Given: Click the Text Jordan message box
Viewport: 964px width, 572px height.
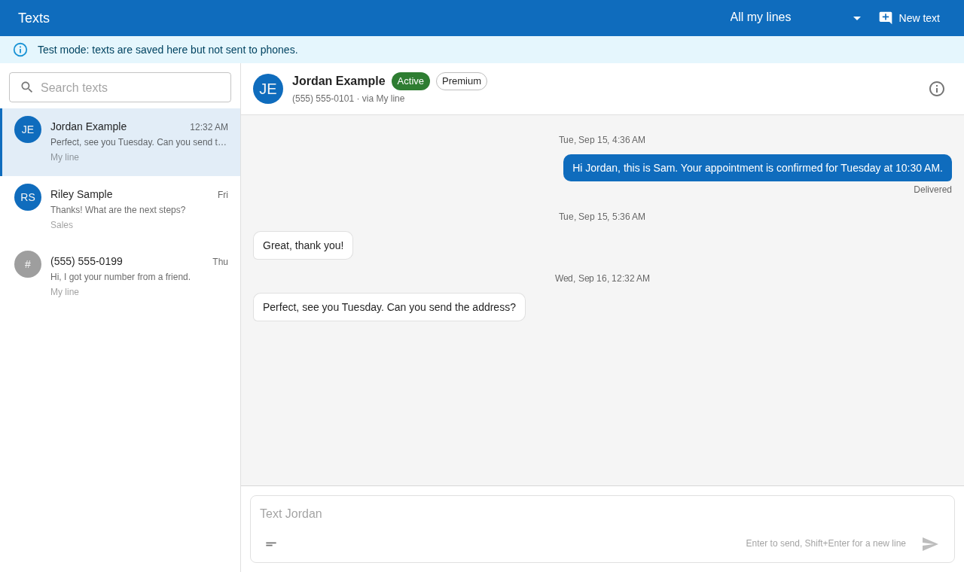Looking at the screenshot, I should coord(602,514).
